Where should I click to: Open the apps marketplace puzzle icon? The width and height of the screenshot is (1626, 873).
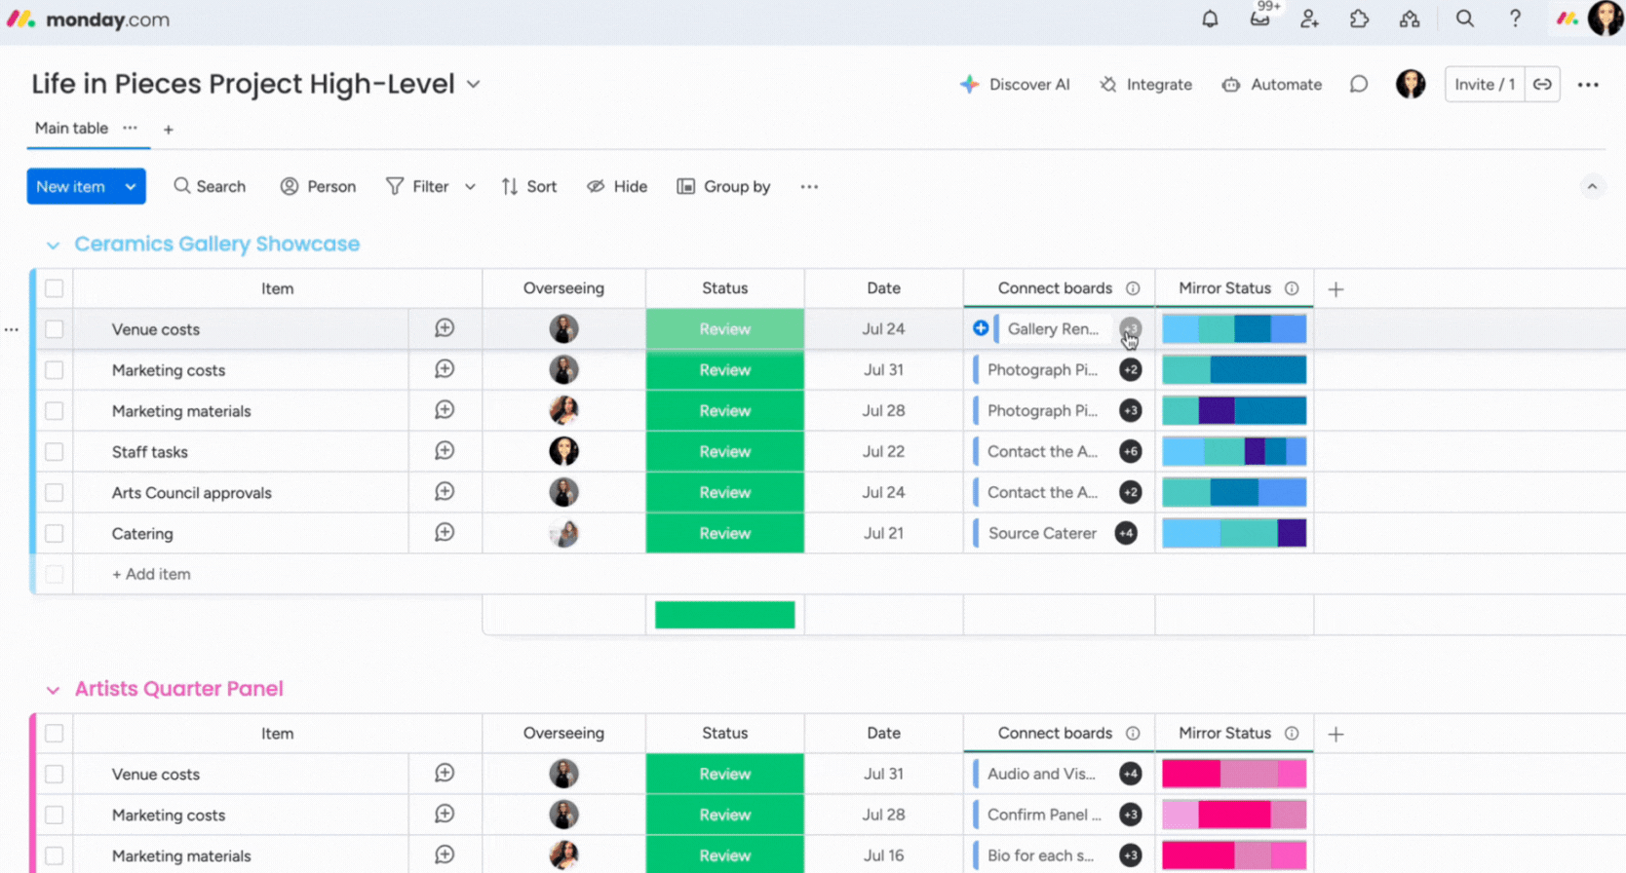coord(1359,19)
